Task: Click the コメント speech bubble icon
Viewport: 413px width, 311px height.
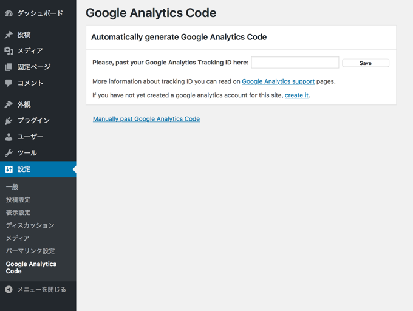Action: [9, 83]
